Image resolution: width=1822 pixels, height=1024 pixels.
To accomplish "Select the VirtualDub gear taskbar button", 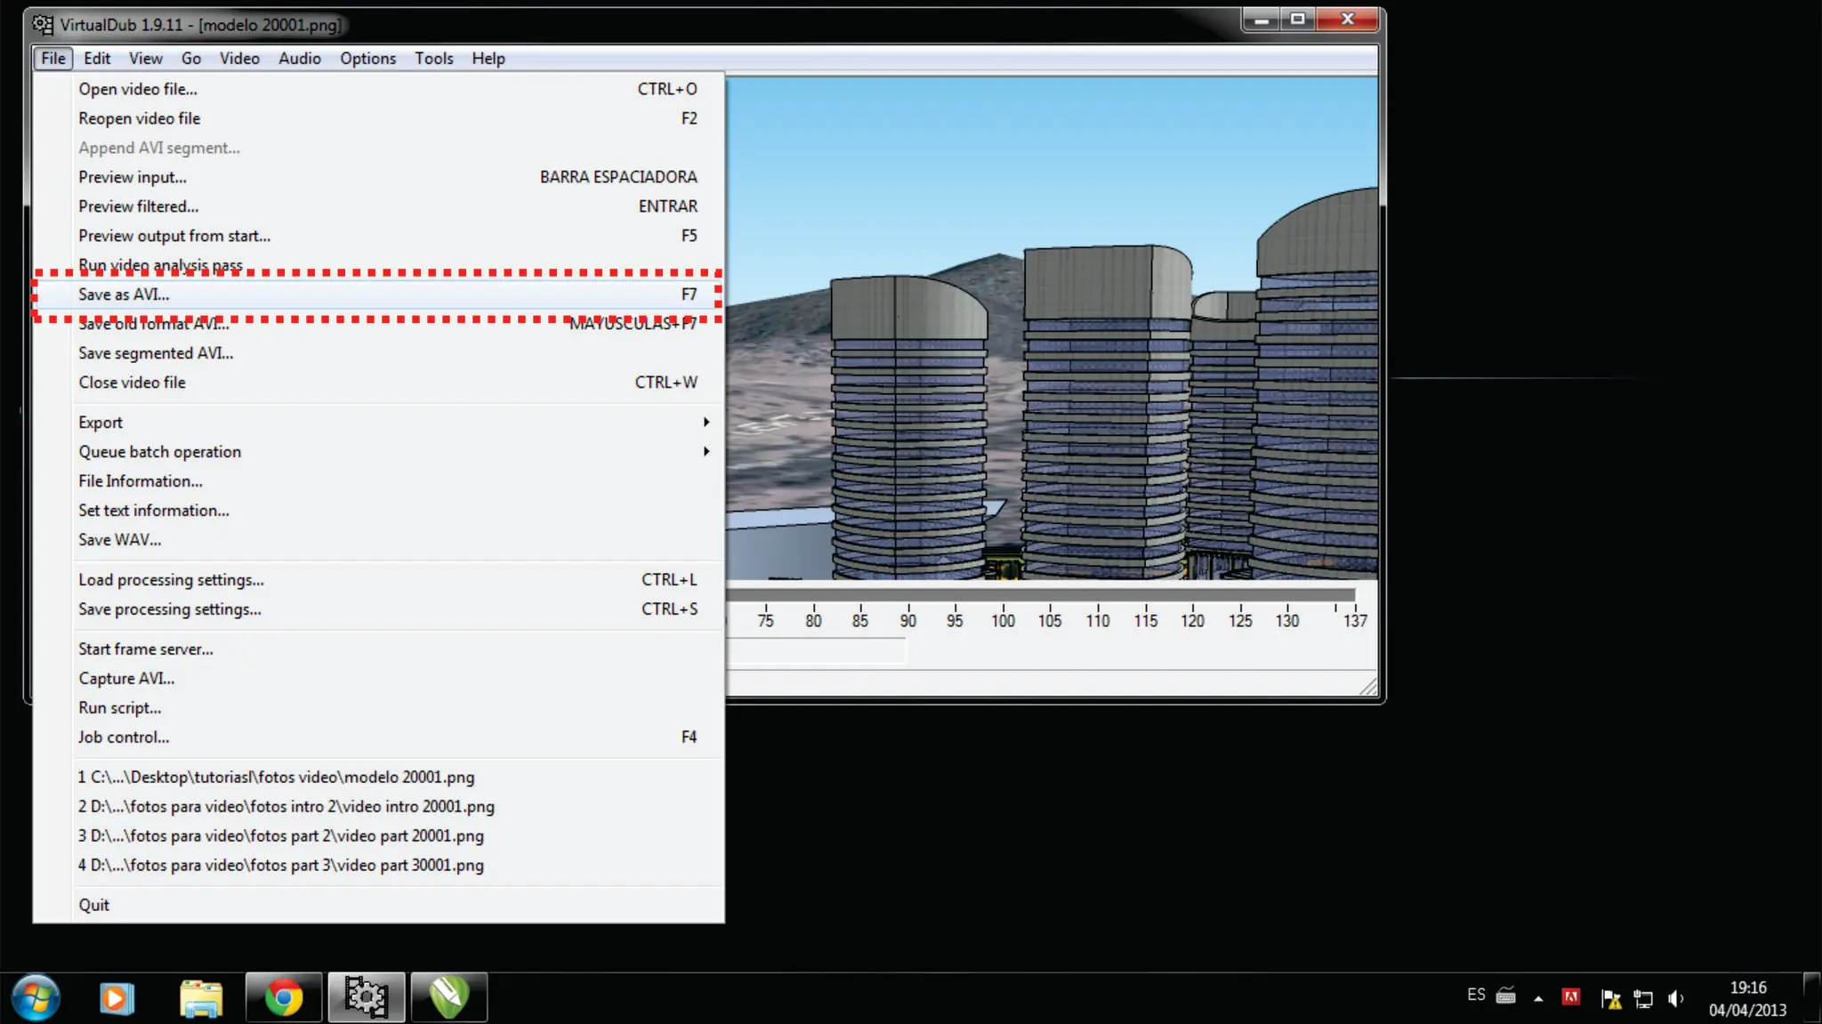I will point(366,998).
